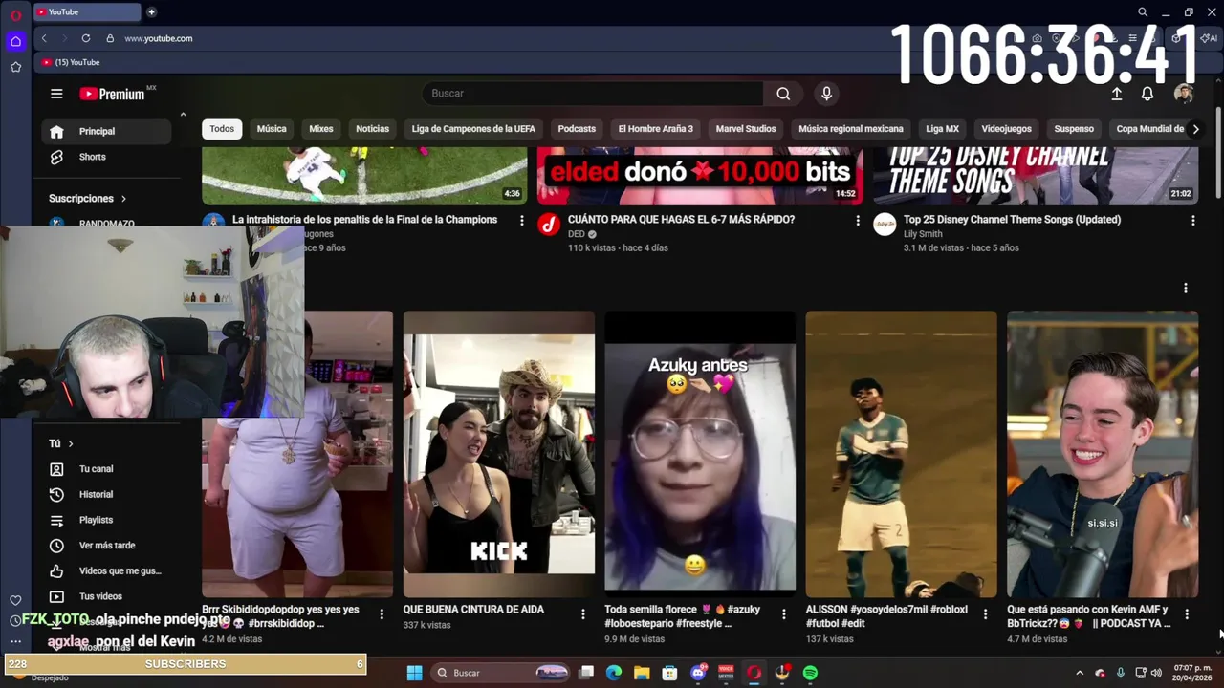Select the Videojuegos chip

[x=1007, y=129]
